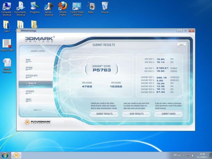Click the Submit Saved button
The width and height of the screenshot is (212, 159).
(169, 114)
